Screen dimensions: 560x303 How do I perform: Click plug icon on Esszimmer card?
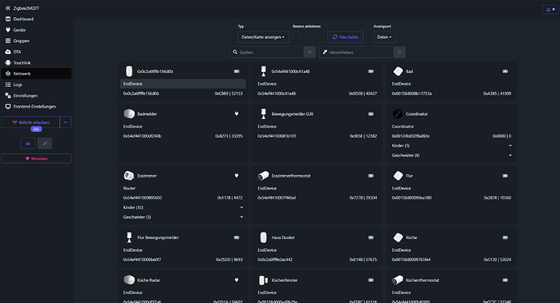236,175
